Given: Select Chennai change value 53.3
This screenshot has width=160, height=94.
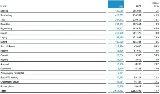Looking at the screenshot, I should pos(156,55).
